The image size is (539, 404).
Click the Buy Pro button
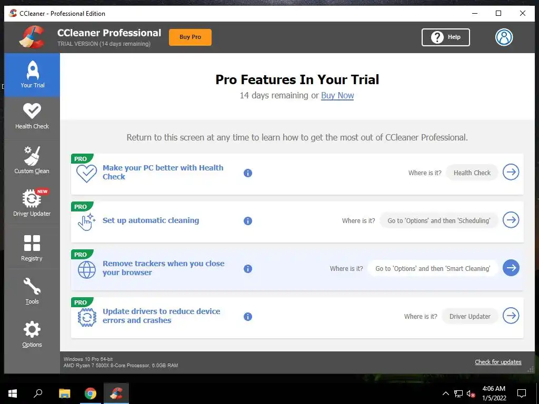click(190, 37)
